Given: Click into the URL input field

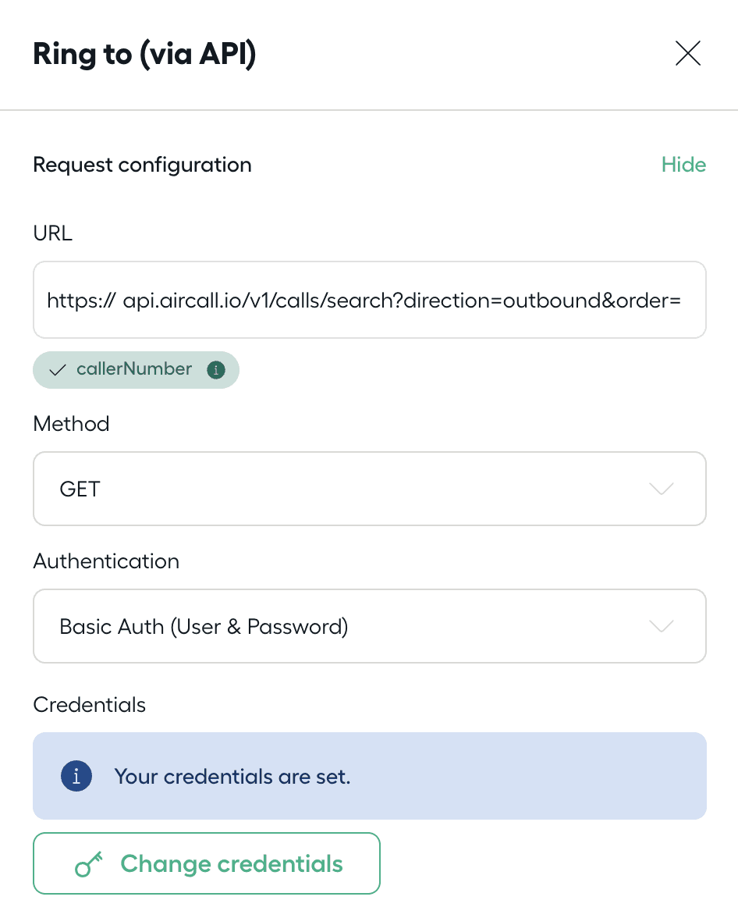Looking at the screenshot, I should click(369, 300).
